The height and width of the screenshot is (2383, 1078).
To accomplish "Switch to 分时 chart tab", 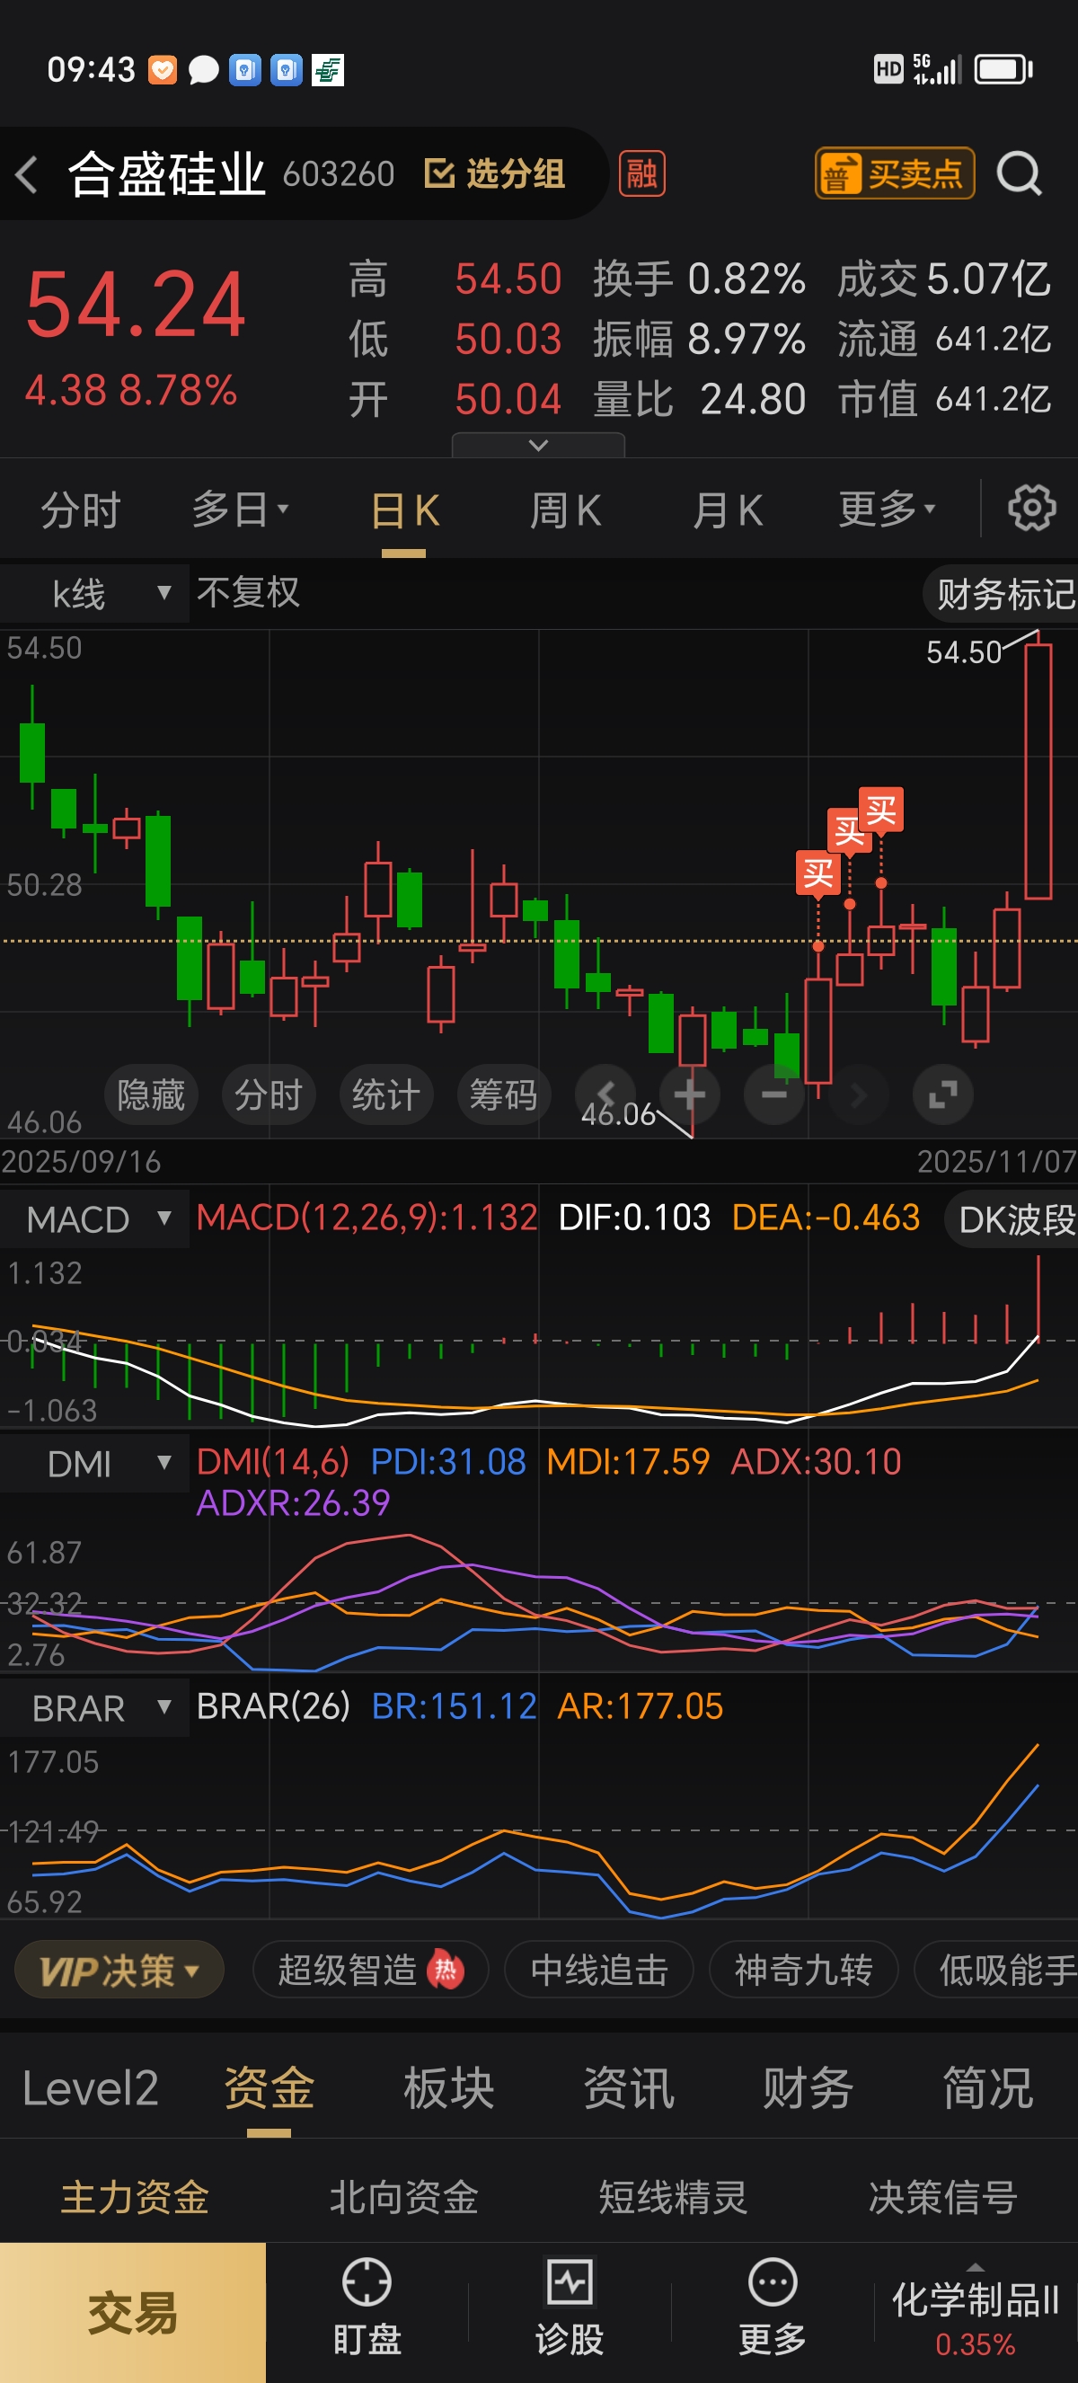I will click(81, 509).
